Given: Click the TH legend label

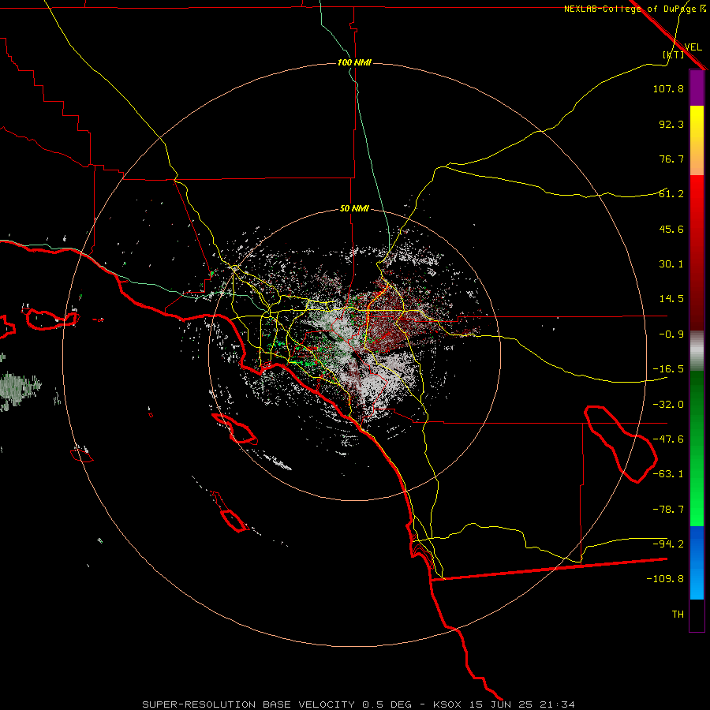Looking at the screenshot, I should [x=678, y=615].
